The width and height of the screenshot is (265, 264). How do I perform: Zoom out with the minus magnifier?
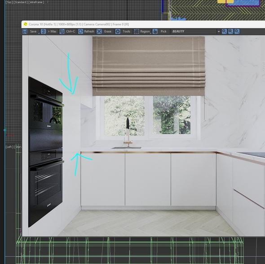tap(230, 31)
